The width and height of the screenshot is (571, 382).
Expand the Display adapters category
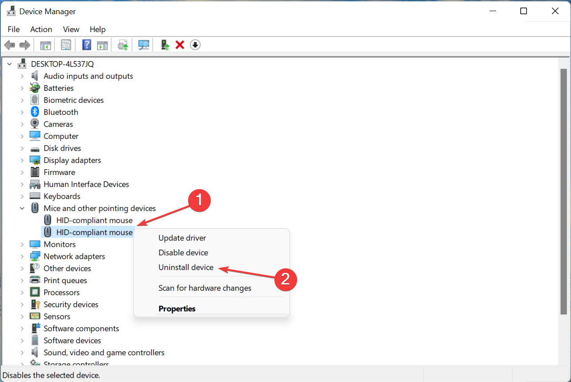click(x=22, y=160)
